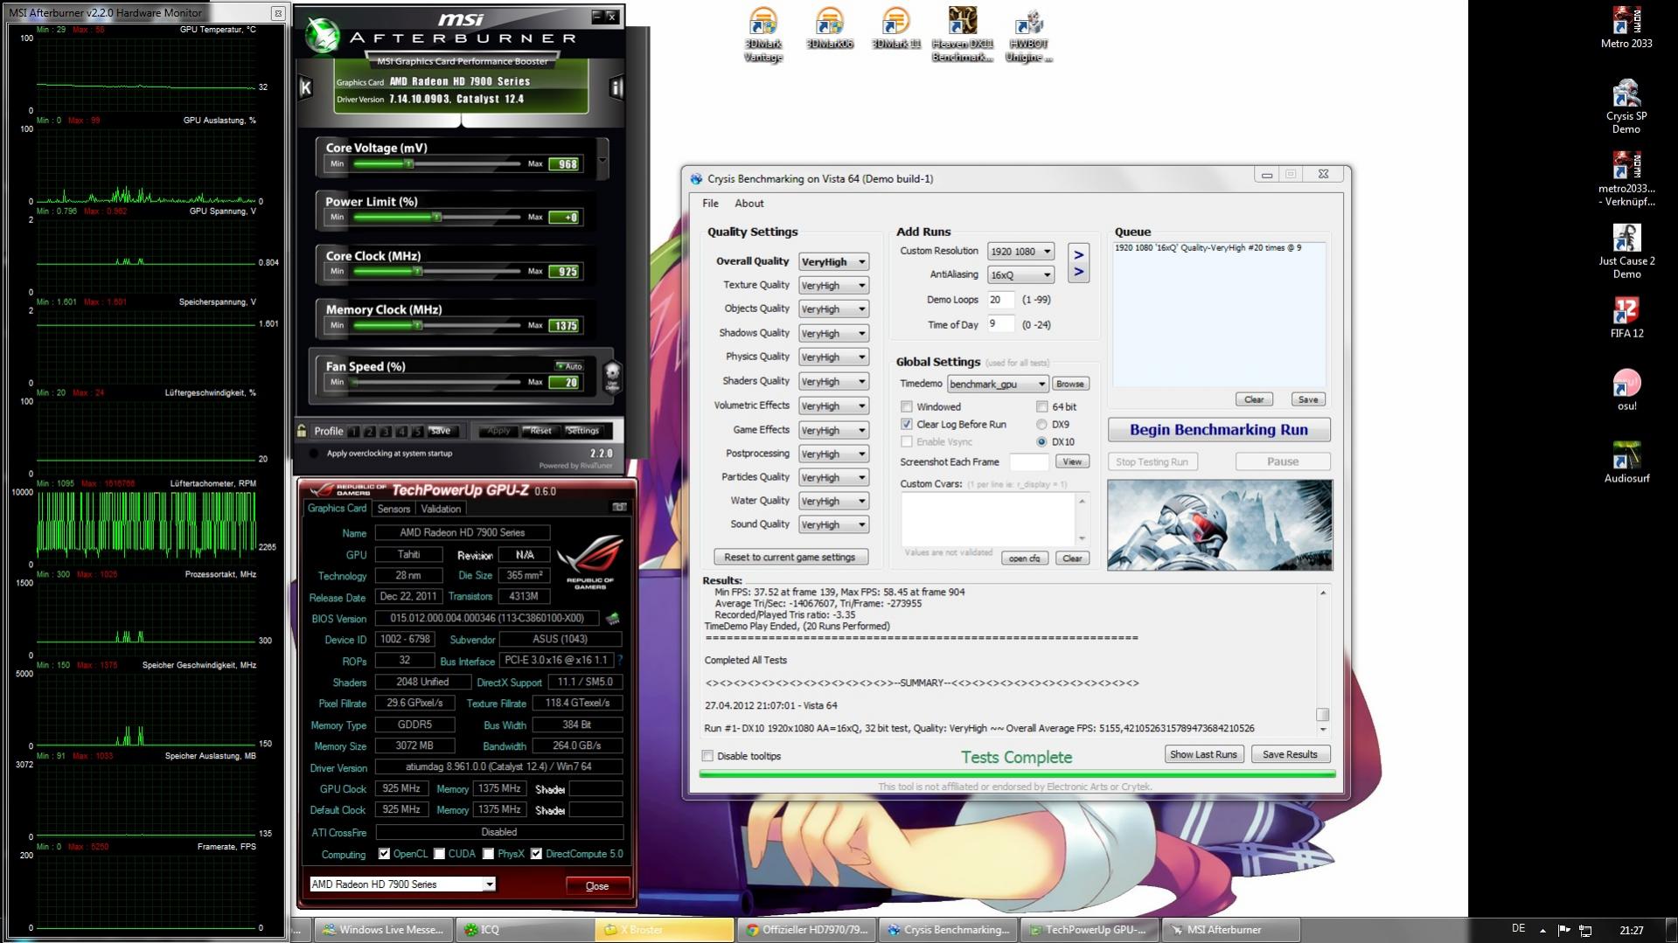Screen dimensions: 1678x943
Task: Click the Demo Loops input field
Action: point(1000,300)
